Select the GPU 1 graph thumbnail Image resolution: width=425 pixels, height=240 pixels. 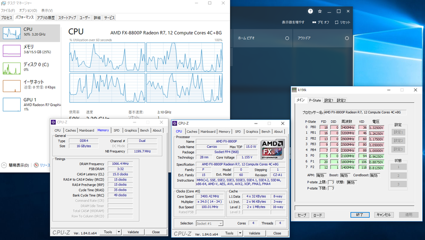12,104
